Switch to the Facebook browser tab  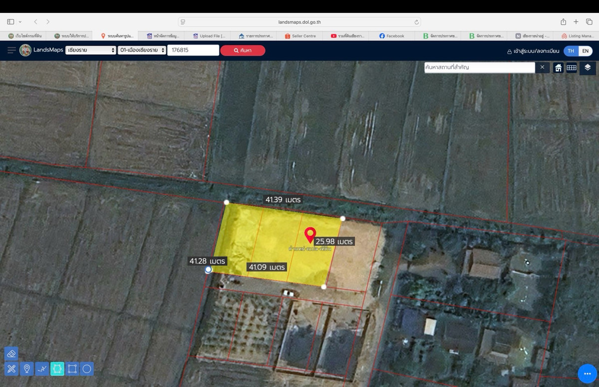point(392,36)
